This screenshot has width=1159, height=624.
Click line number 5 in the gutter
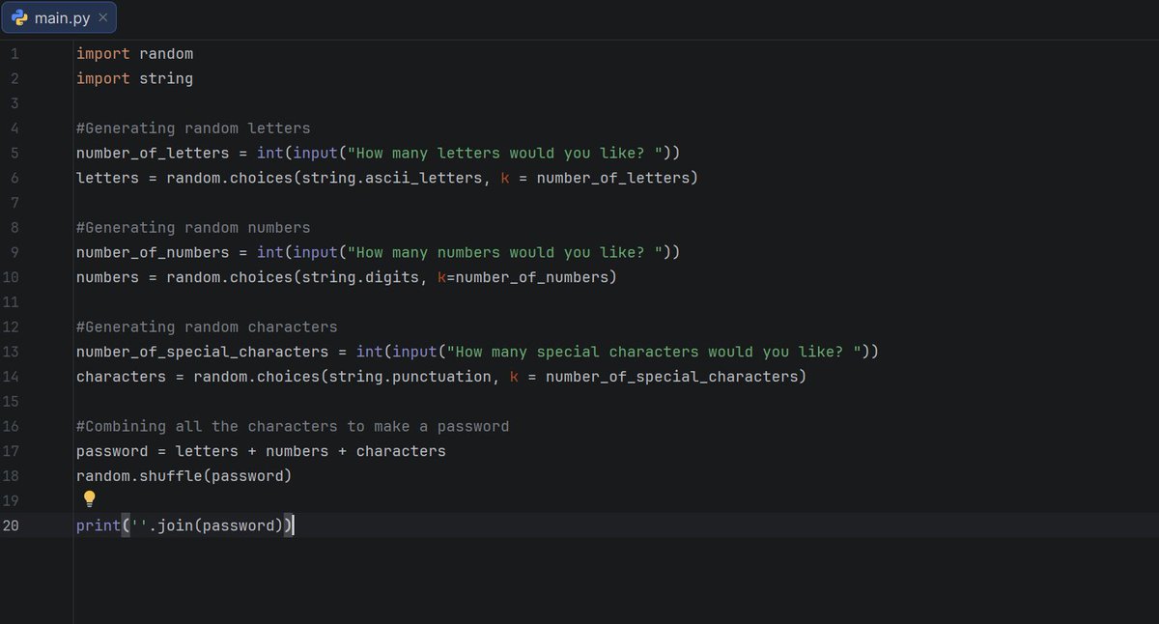coord(14,153)
